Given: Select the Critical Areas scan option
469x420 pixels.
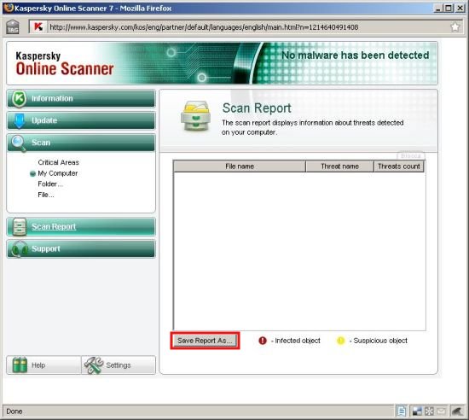Looking at the screenshot, I should click(x=58, y=162).
